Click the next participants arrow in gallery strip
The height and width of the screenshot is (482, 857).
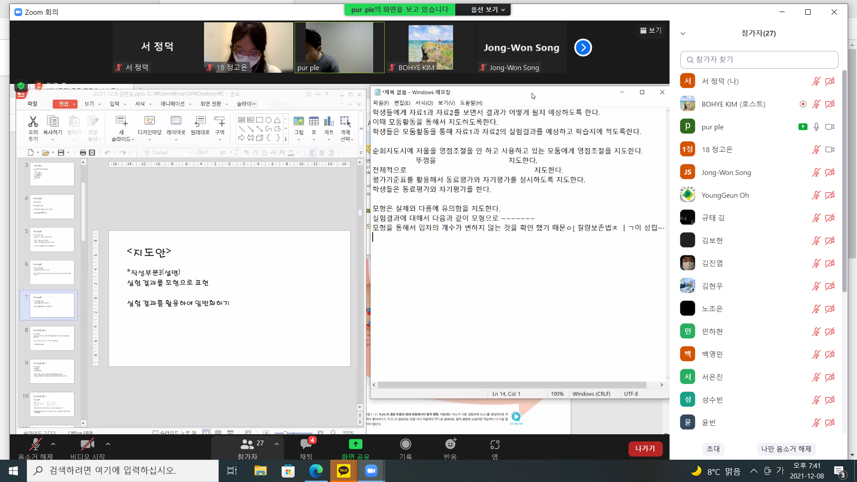coord(583,48)
